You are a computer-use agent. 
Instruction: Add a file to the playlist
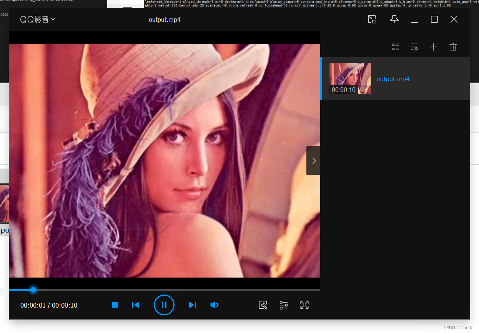click(x=434, y=47)
